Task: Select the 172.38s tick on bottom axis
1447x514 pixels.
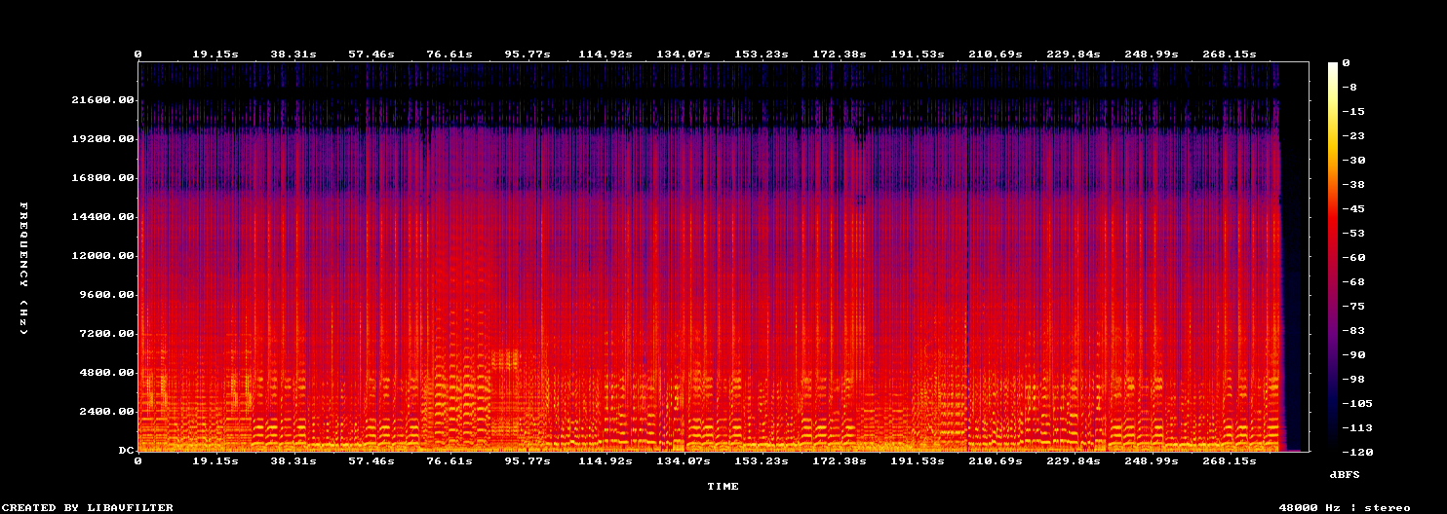Action: pos(840,460)
